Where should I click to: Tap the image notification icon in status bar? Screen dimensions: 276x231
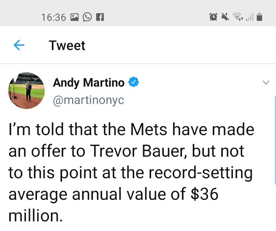coord(75,17)
